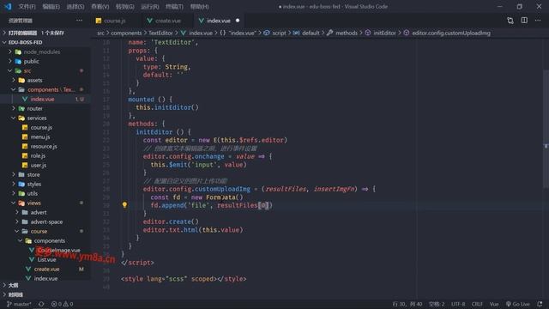
Task: Open the View (查看) menu
Action: click(100, 7)
